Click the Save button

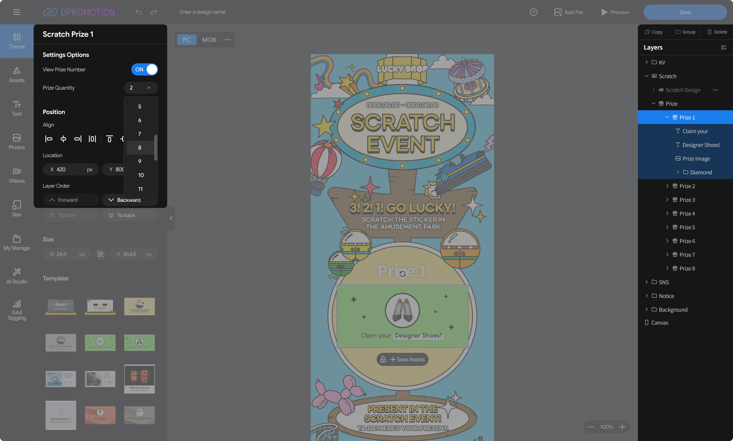tap(685, 12)
